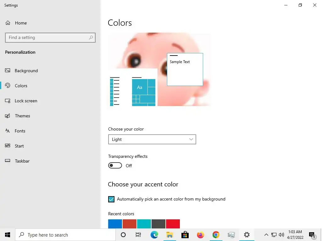
Task: Open Task View on the taskbar
Action: (138, 235)
